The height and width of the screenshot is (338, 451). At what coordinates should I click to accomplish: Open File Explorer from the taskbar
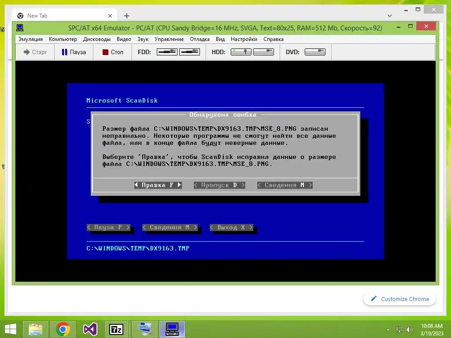tap(35, 329)
